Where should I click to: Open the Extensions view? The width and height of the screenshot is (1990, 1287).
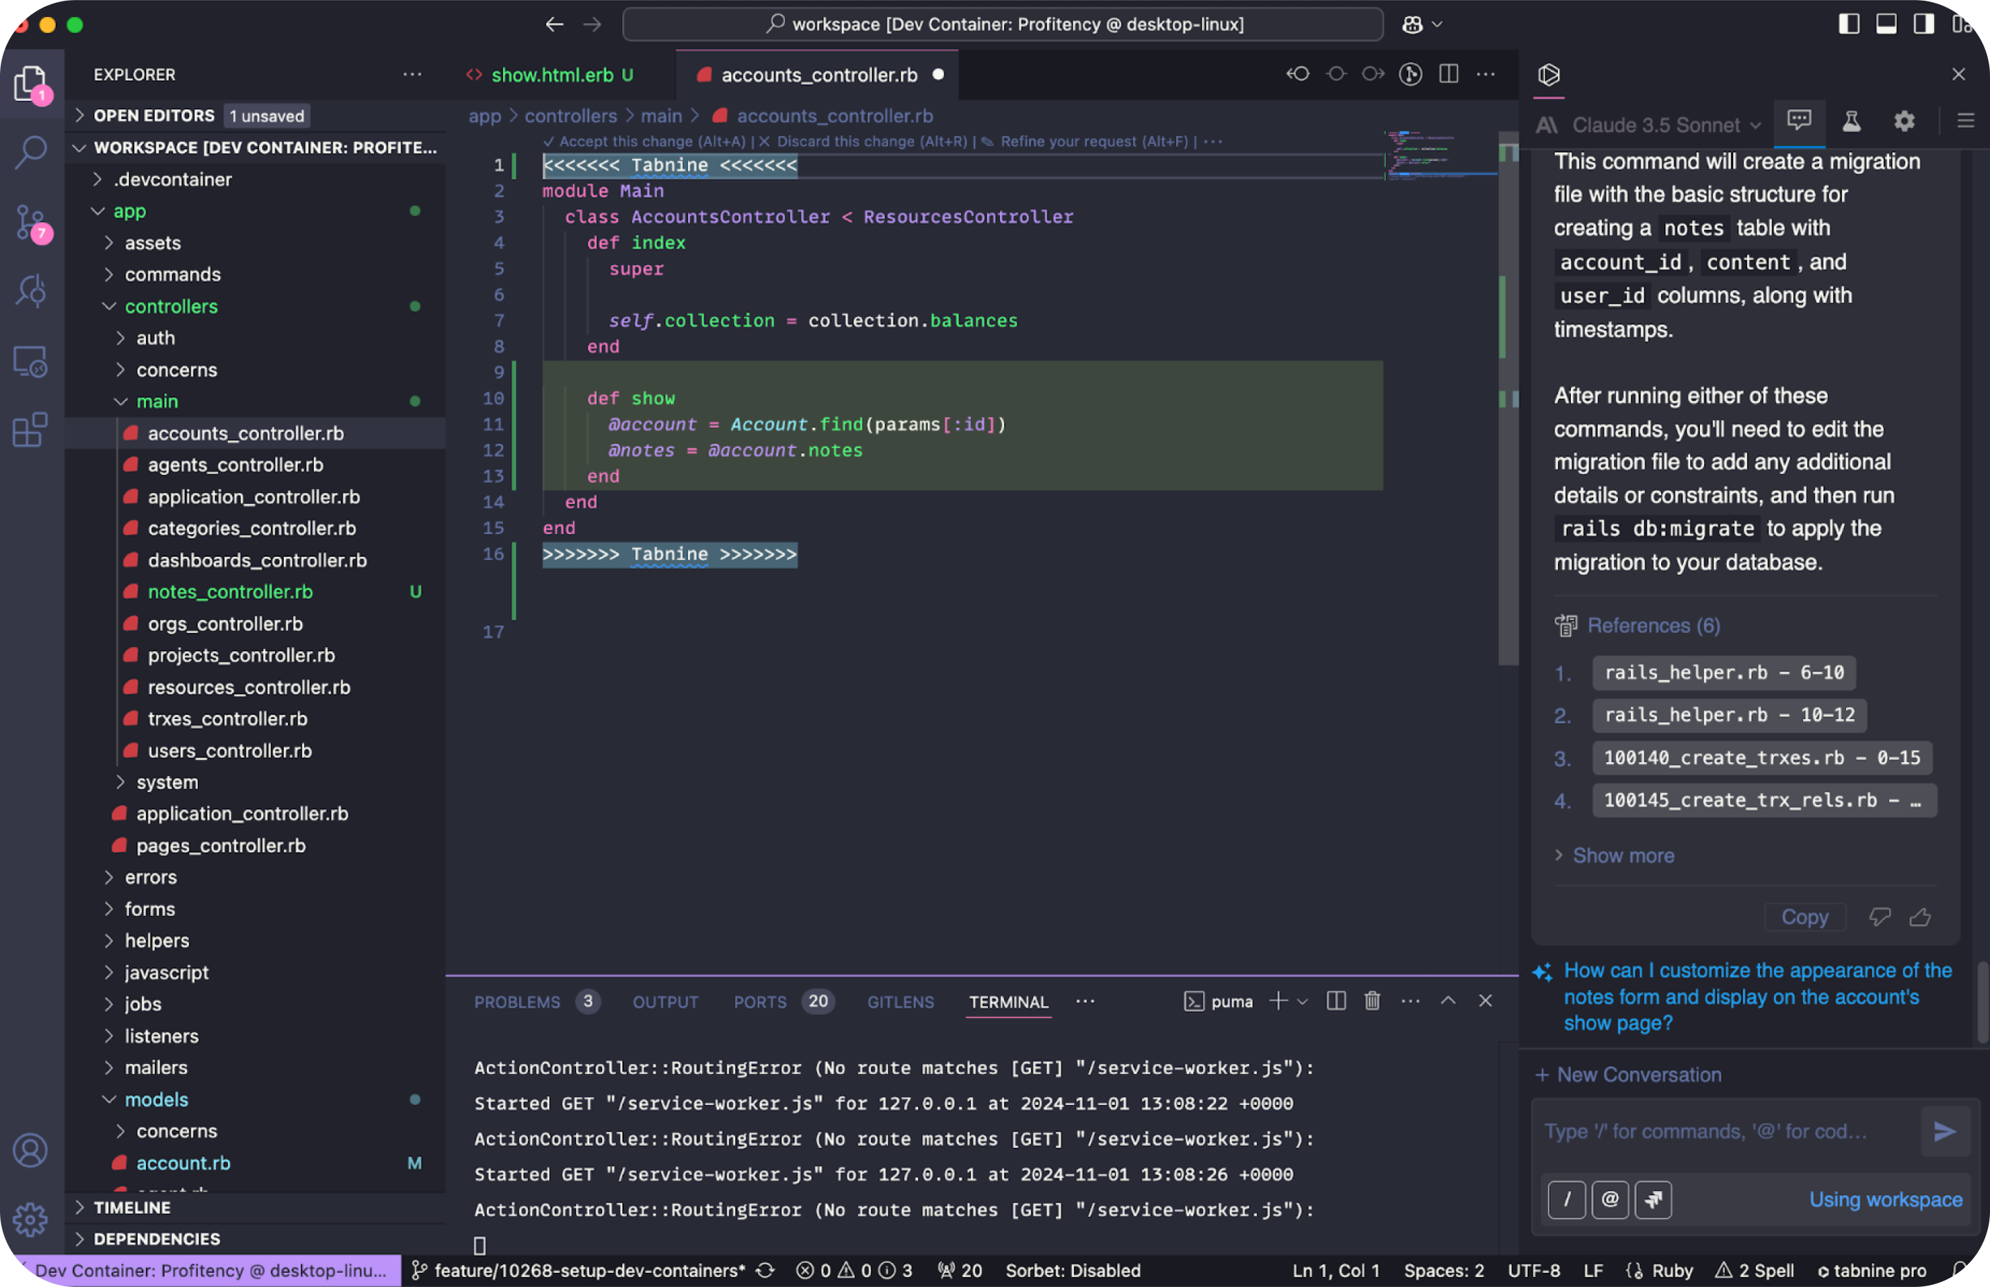coord(31,430)
